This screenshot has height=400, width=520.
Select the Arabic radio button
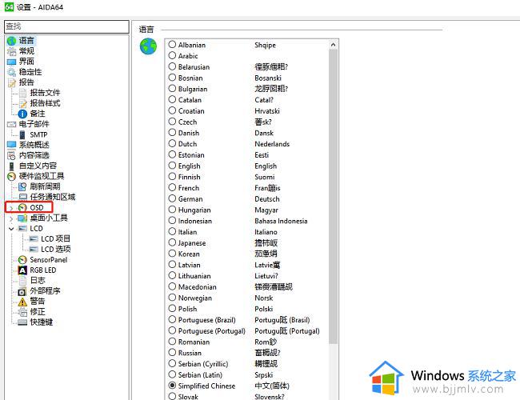point(172,55)
